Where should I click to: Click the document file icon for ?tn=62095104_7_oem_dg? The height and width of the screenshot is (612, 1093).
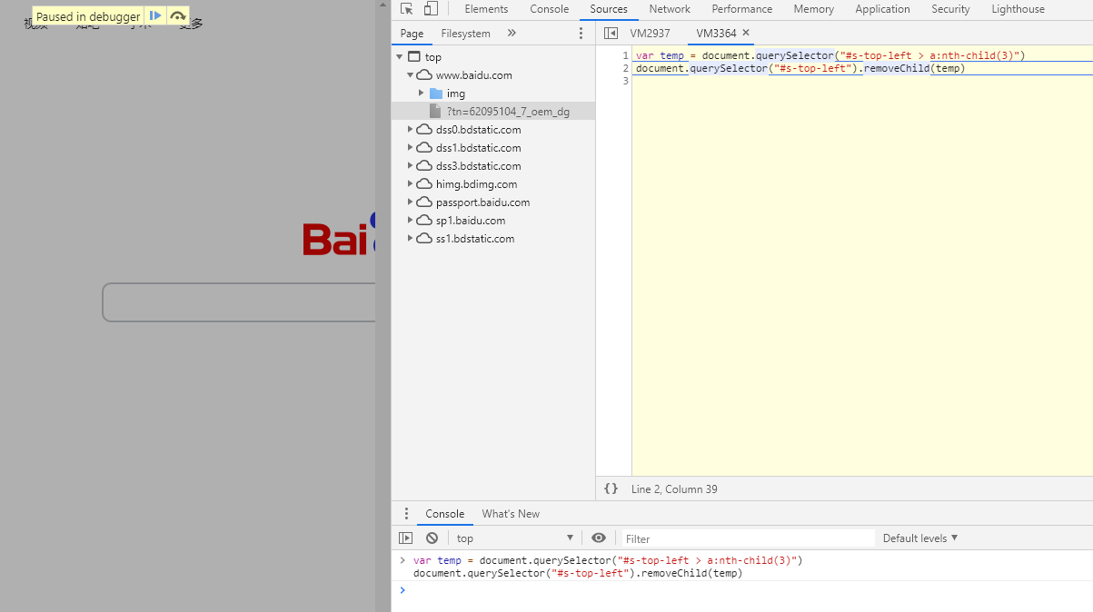click(x=435, y=111)
